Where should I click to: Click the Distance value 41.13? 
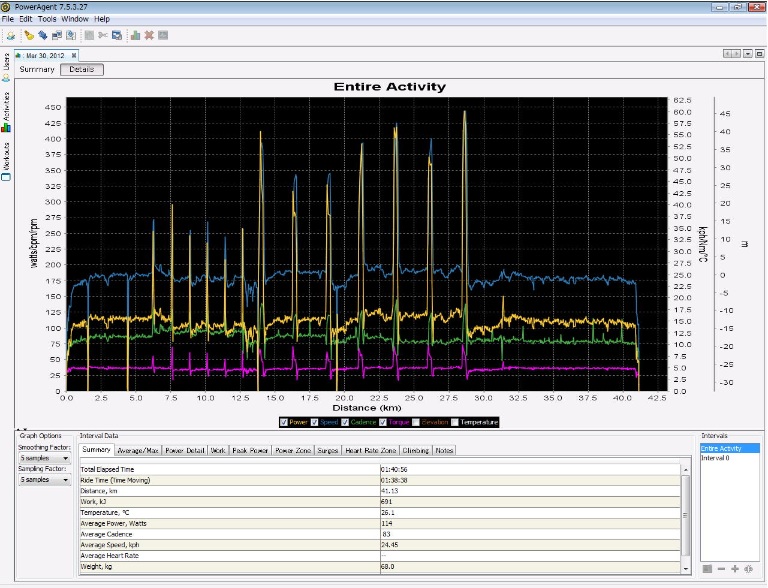389,491
